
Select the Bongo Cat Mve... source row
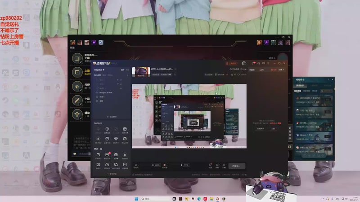[112, 92]
